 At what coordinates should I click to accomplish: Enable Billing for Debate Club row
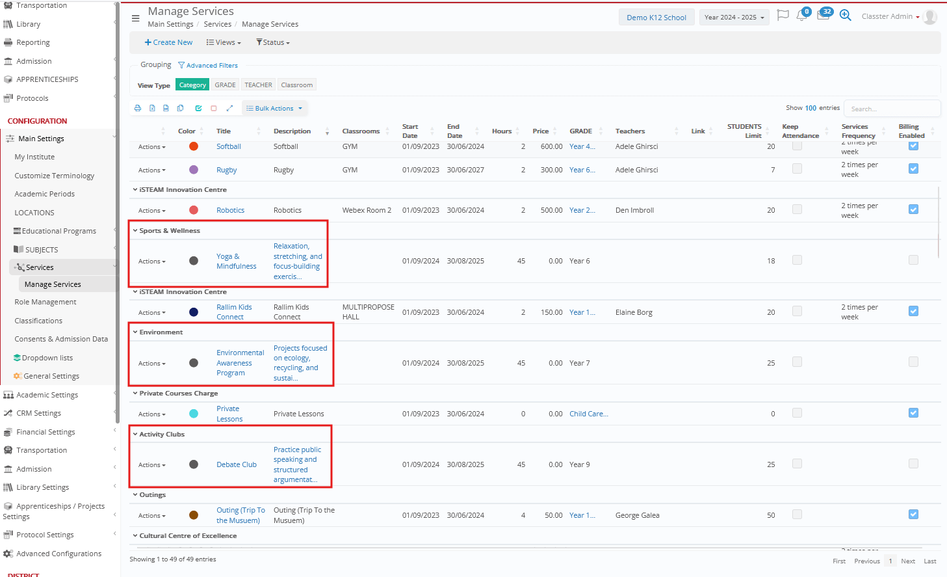click(x=913, y=464)
